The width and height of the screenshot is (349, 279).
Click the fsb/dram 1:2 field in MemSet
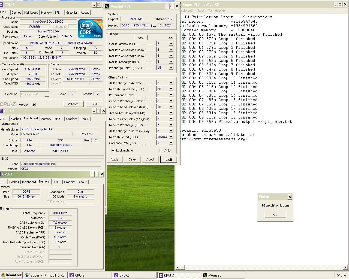(170, 19)
